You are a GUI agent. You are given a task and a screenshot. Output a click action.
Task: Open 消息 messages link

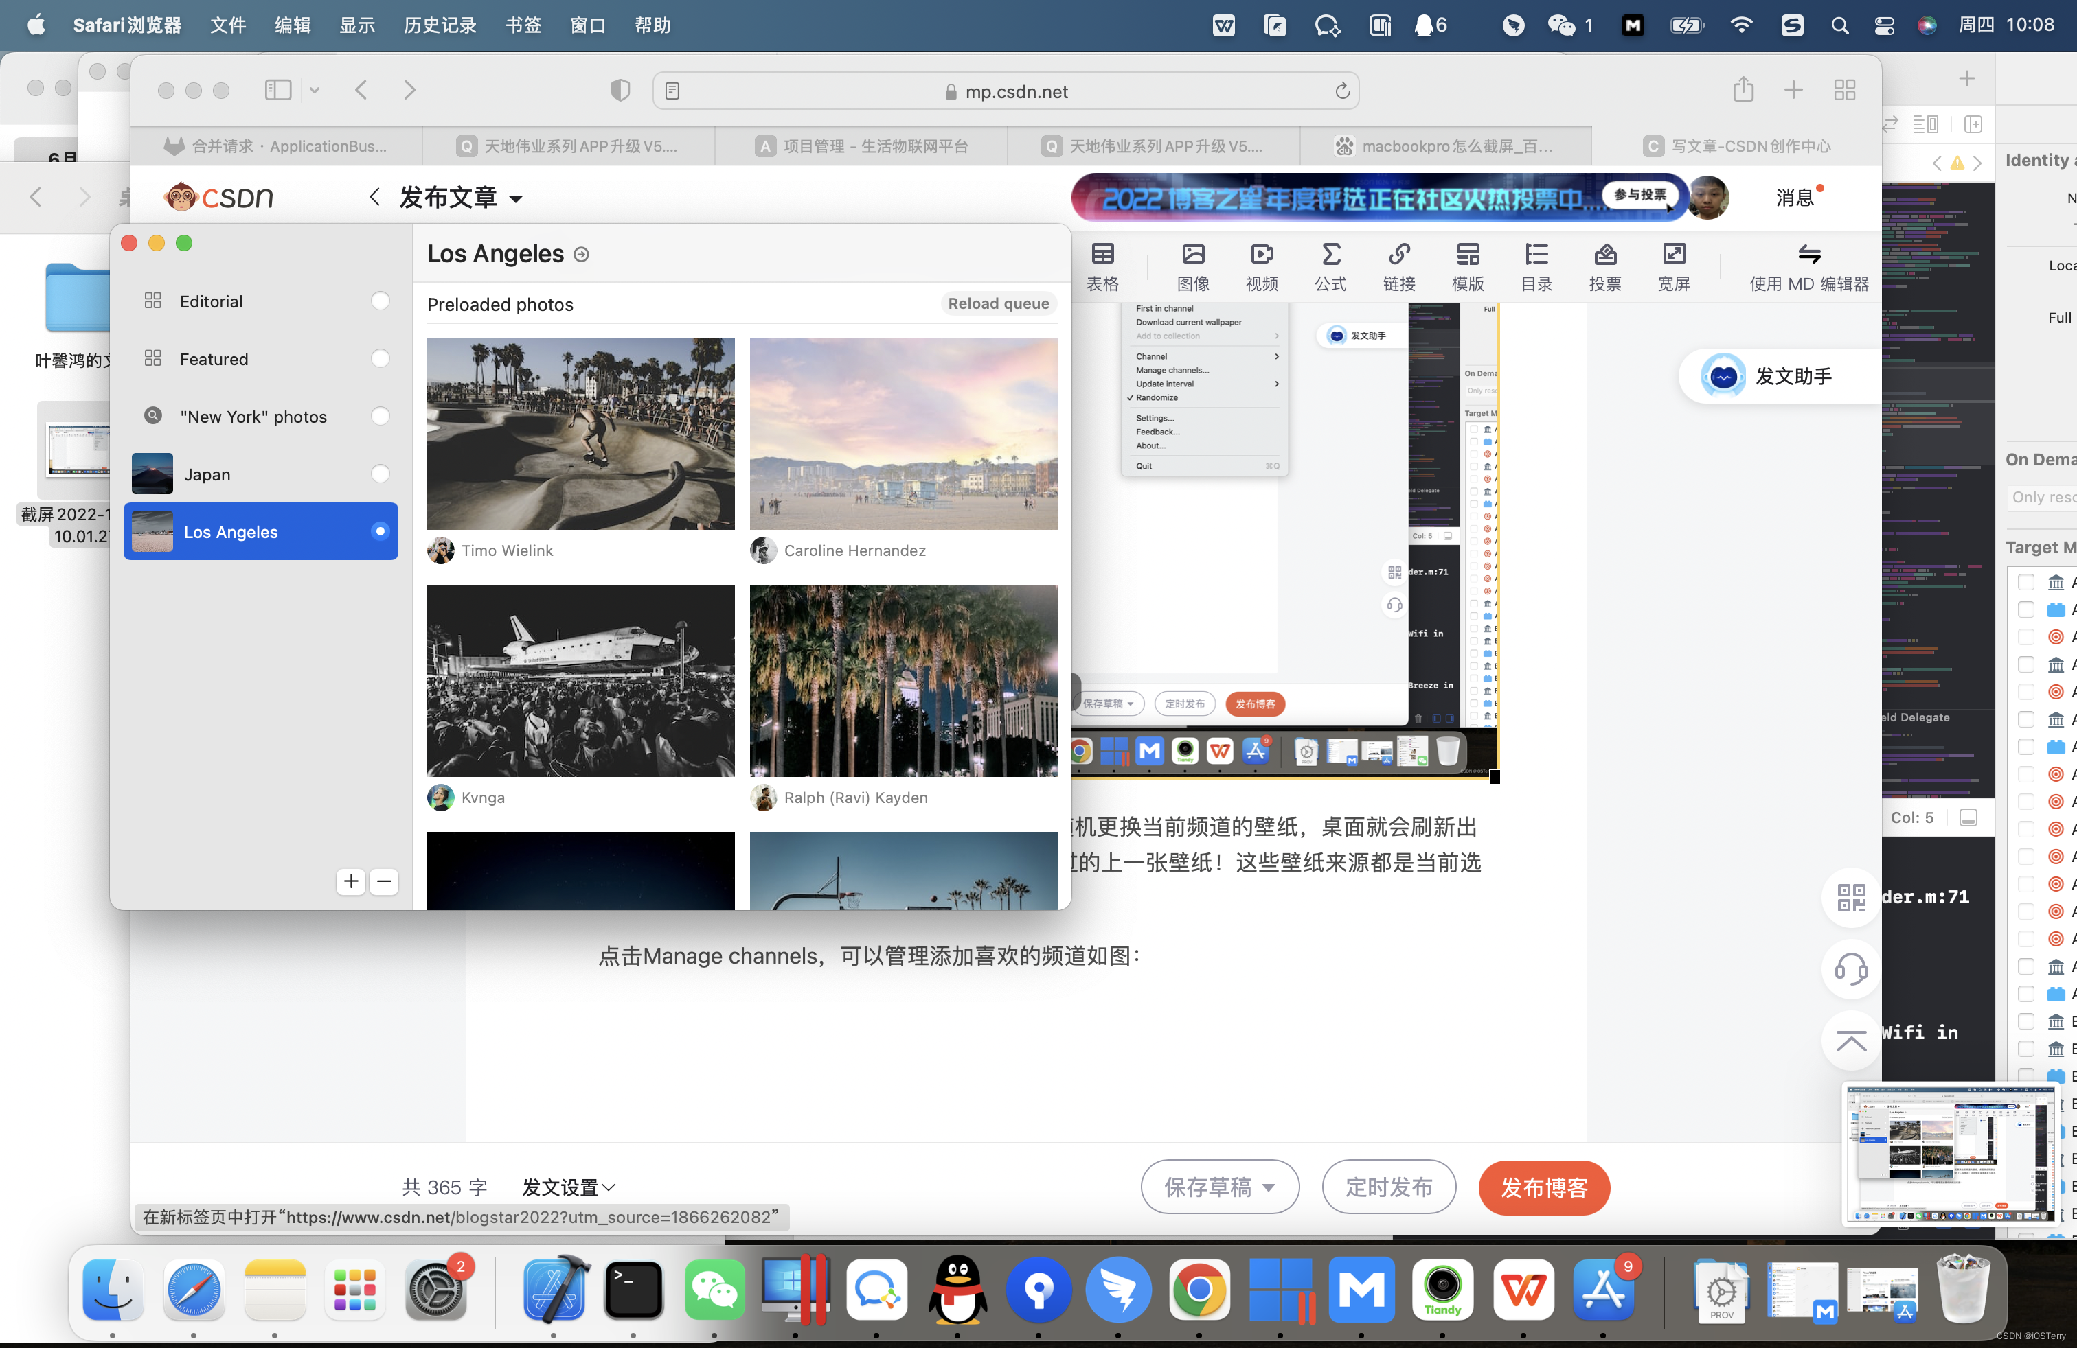coord(1794,198)
